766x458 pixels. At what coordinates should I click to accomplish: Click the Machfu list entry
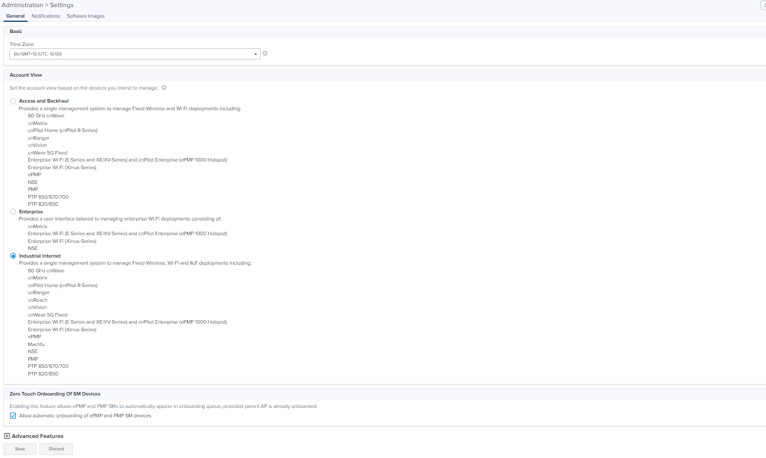pos(36,344)
